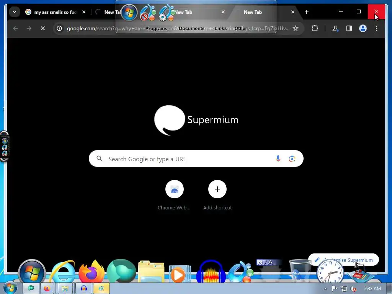
Task: Switch to the highlighted Nexus taskbar button
Action: click(101, 289)
